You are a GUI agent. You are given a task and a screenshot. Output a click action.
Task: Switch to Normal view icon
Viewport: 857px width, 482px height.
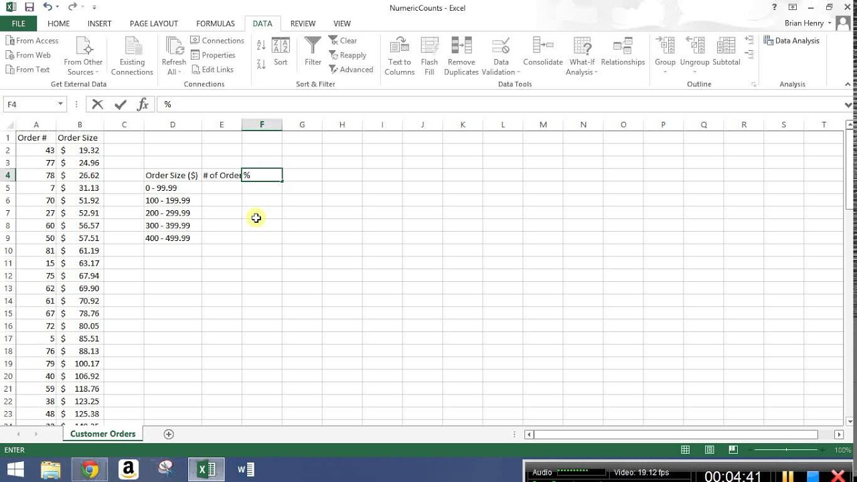point(685,450)
